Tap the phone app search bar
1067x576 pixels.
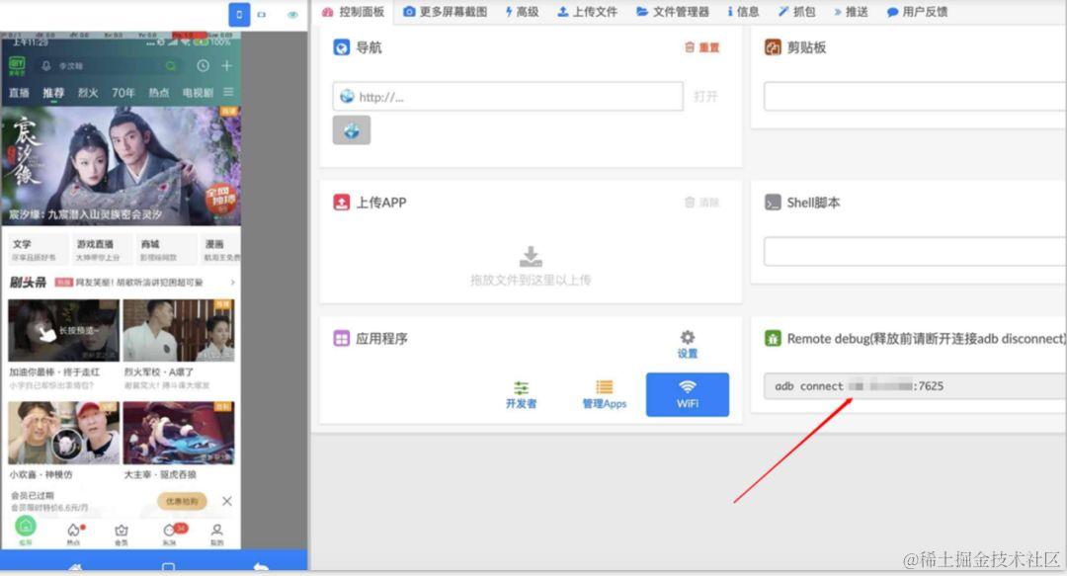[109, 65]
